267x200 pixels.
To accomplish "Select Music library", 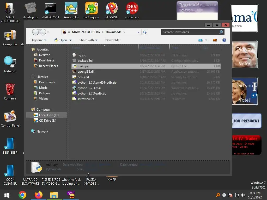I will [43, 88].
